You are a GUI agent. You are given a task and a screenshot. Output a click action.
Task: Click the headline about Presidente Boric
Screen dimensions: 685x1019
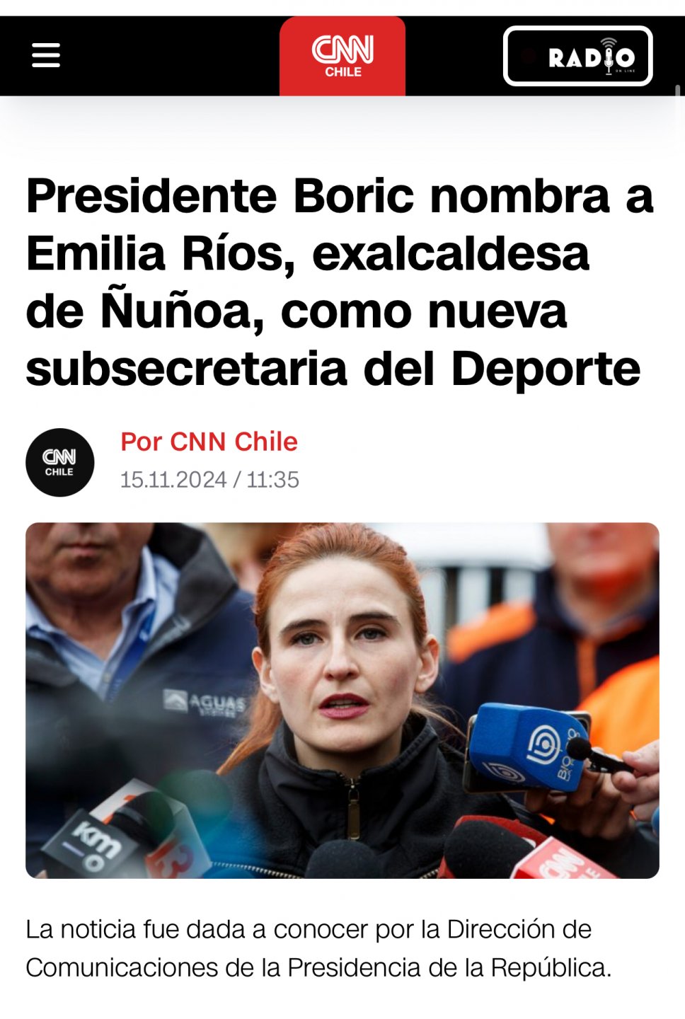340,282
